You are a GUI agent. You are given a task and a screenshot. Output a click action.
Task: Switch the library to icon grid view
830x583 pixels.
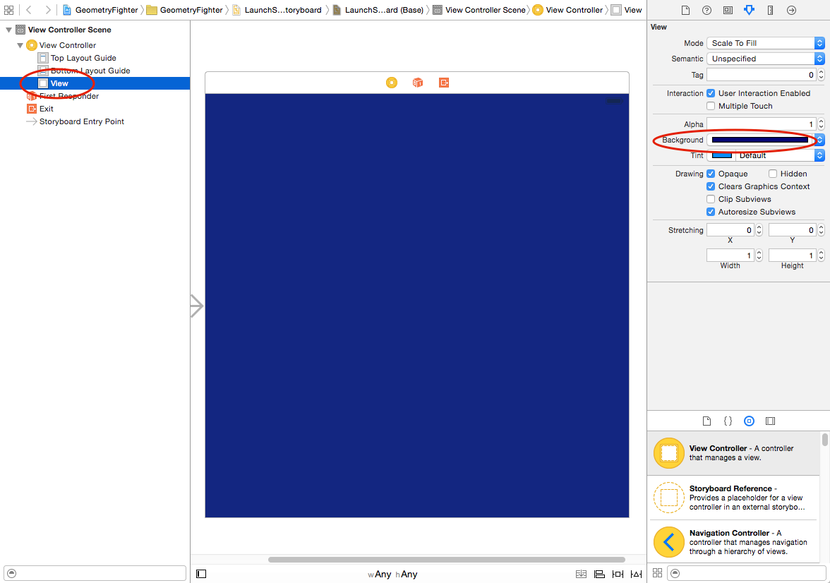pos(658,573)
